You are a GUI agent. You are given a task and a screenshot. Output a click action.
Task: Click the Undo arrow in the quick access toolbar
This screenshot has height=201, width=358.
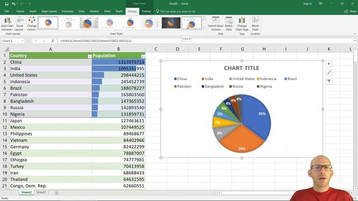(x=13, y=4)
